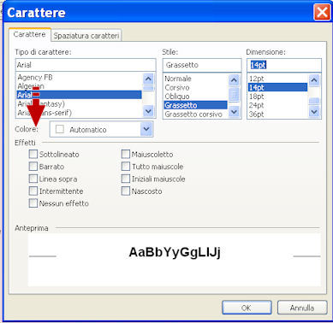Select 18pt size

[x=278, y=97]
